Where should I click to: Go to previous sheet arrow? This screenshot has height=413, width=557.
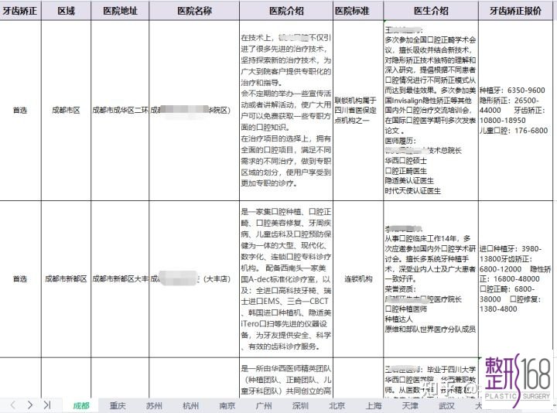click(x=13, y=404)
